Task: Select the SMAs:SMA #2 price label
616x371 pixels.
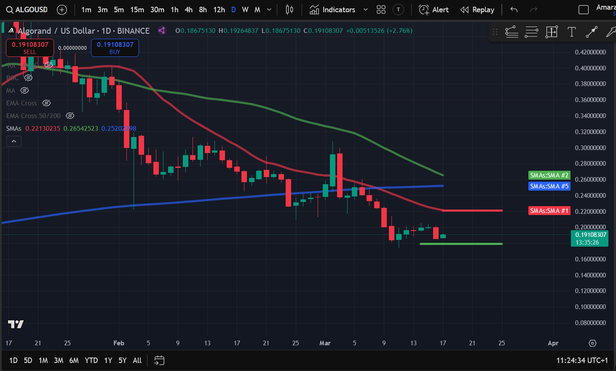Action: coord(549,175)
